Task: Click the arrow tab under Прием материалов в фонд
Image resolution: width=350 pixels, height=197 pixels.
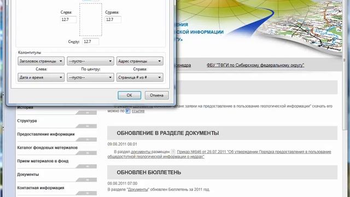Action: [86, 166]
